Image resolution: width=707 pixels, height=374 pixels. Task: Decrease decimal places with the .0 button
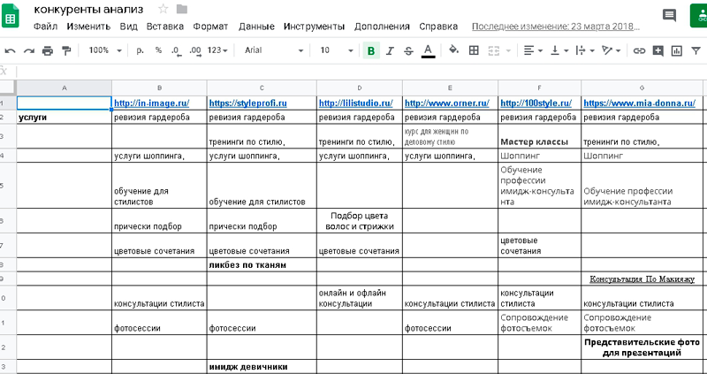click(x=176, y=51)
